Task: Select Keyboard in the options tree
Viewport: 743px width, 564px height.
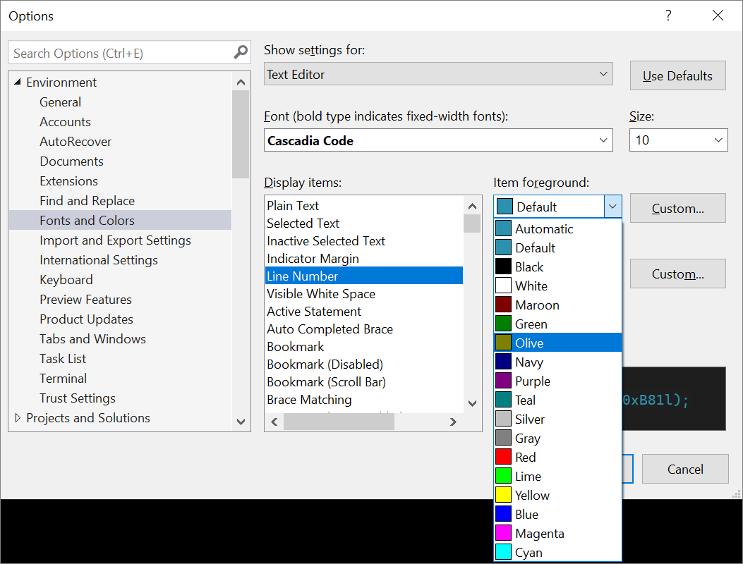Action: point(66,280)
